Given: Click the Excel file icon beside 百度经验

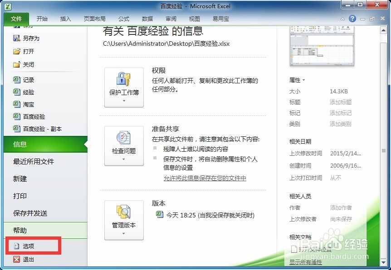Looking at the screenshot, I should [x=16, y=116].
